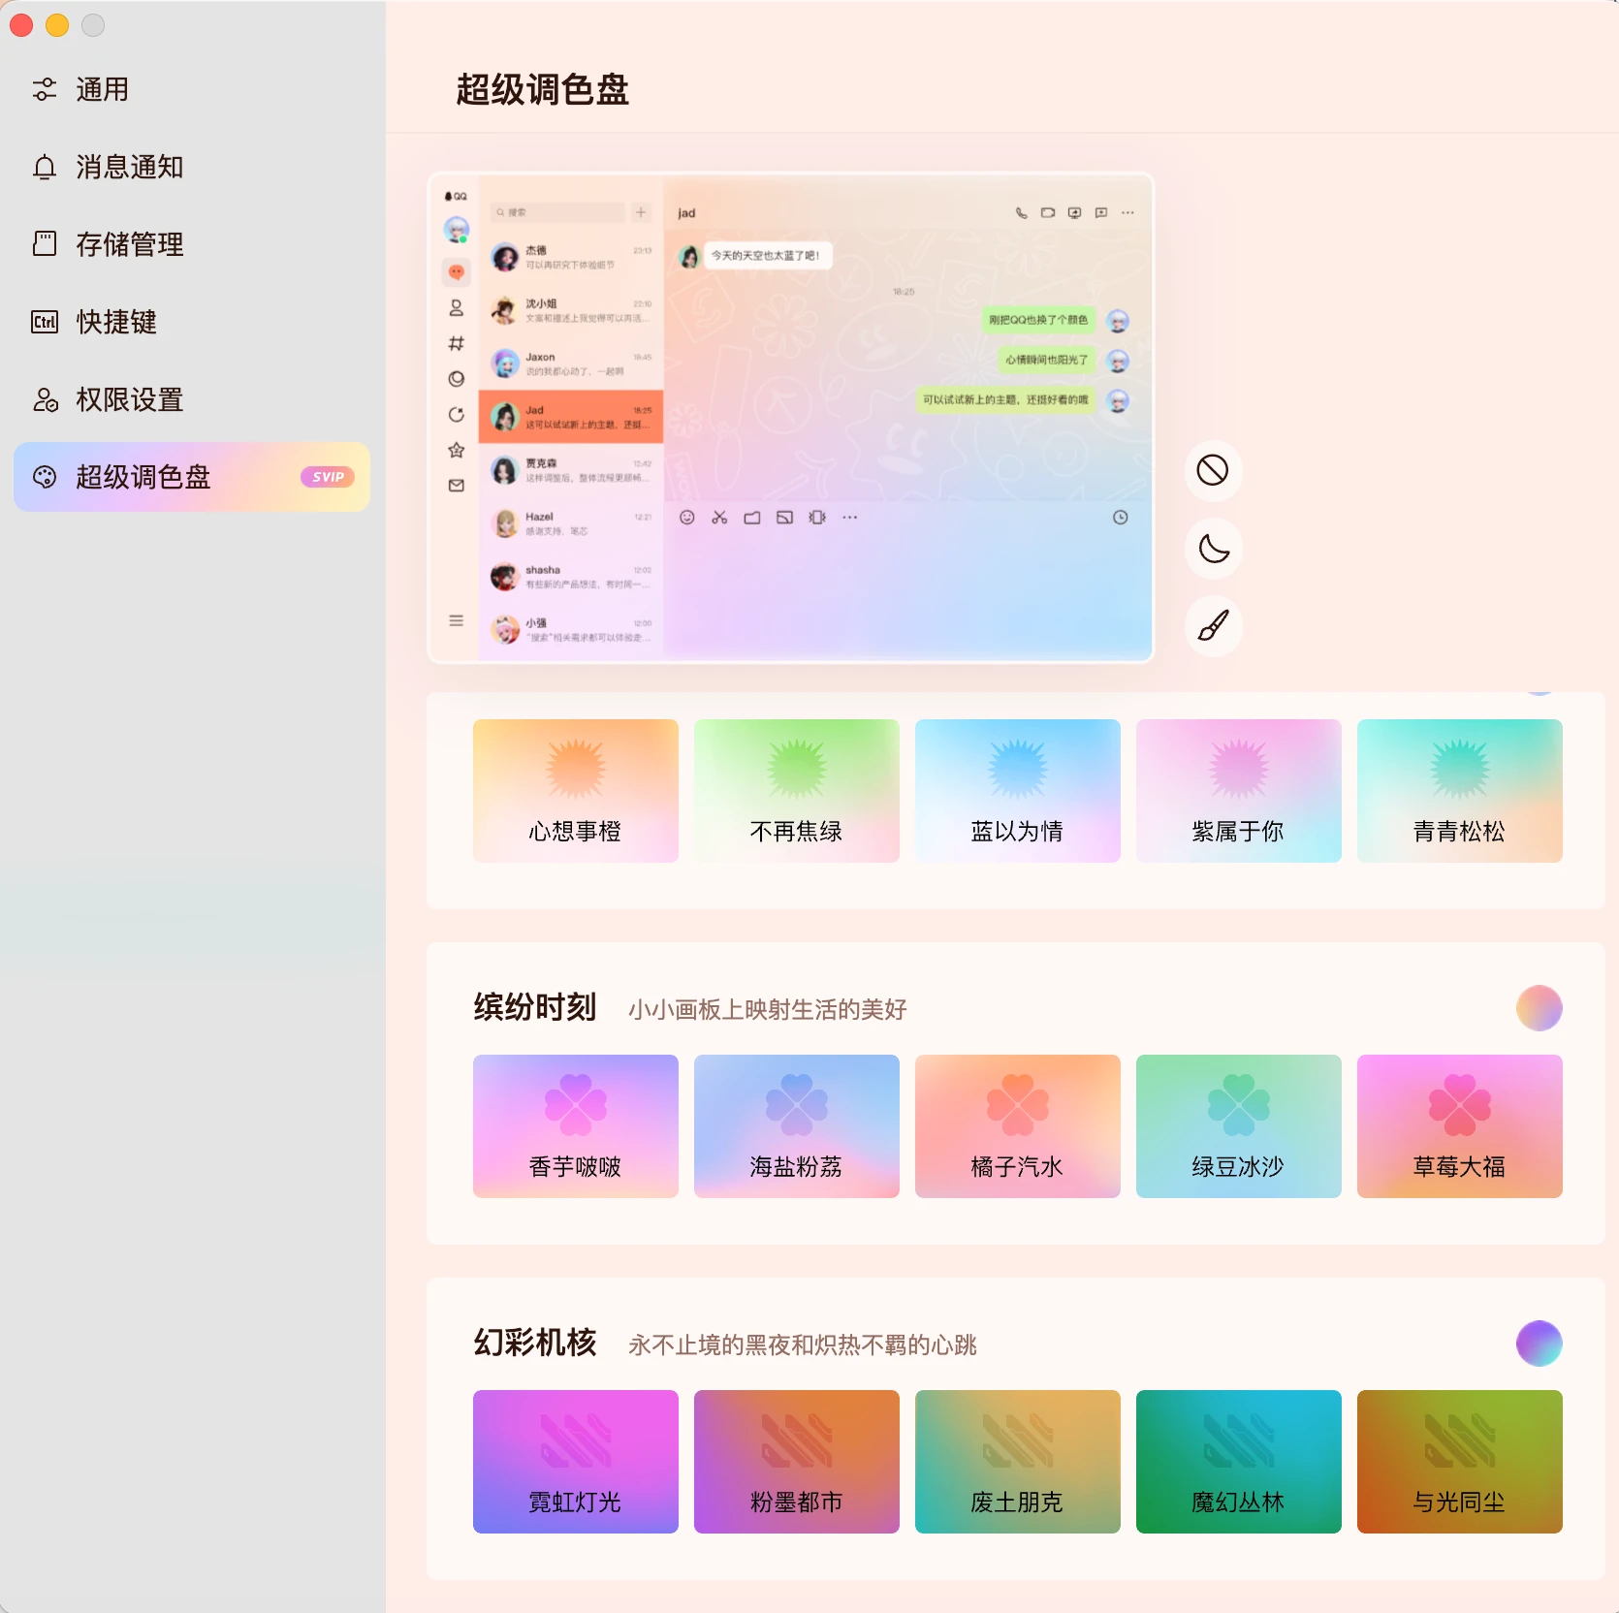Click the 缤纷时刻 gradient circle icon
This screenshot has height=1613, width=1619.
[1539, 1008]
